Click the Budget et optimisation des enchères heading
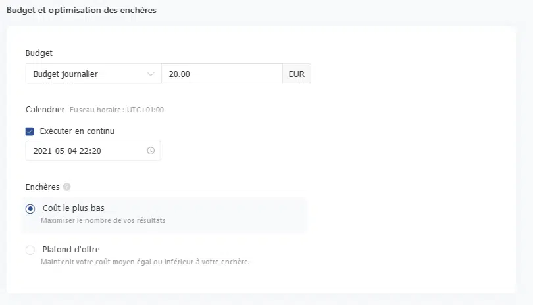The height and width of the screenshot is (305, 533). tap(82, 10)
